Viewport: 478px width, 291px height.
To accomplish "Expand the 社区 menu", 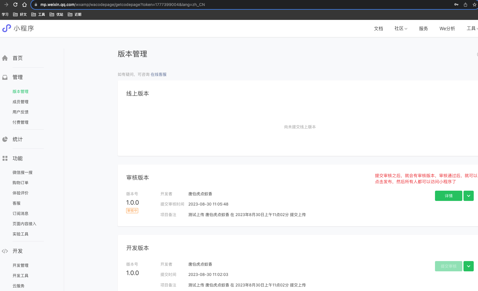I will click(401, 29).
